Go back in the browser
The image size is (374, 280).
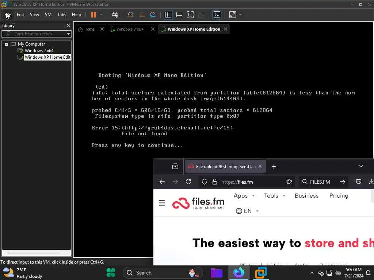[x=162, y=182]
